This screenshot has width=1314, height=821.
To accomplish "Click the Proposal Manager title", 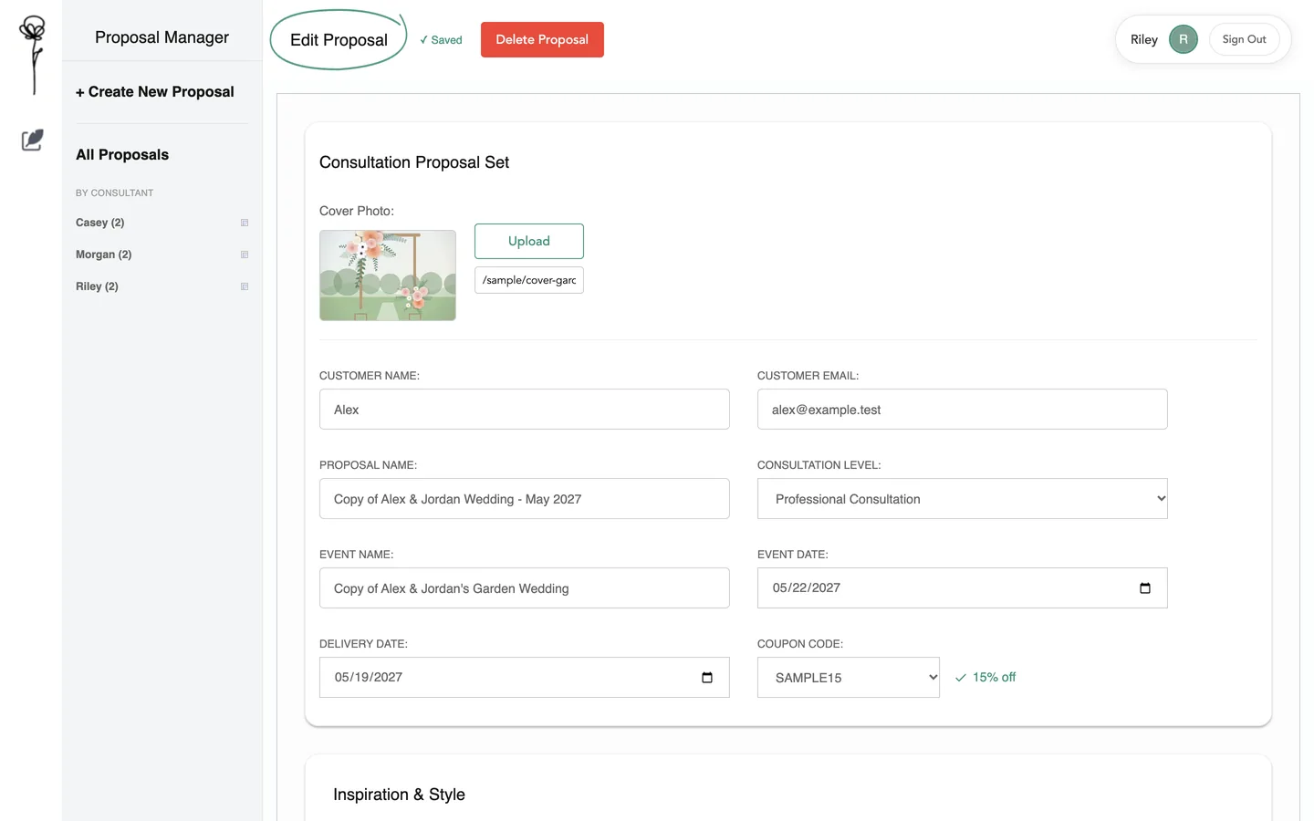I will (162, 37).
